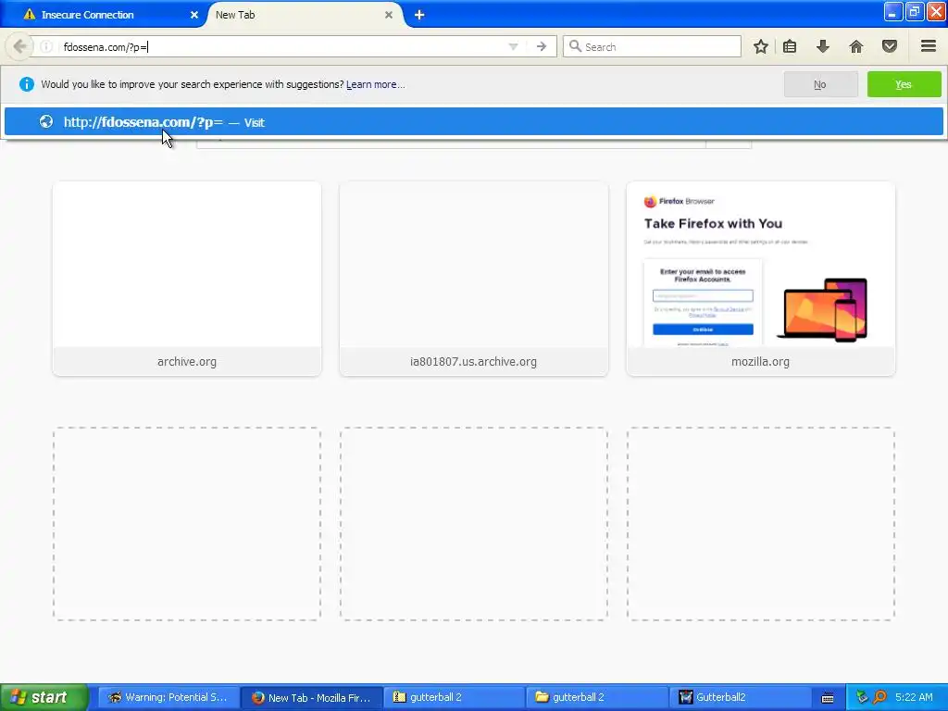Click the warning icon on Insecure Connection tab
This screenshot has height=711, width=948.
click(29, 15)
